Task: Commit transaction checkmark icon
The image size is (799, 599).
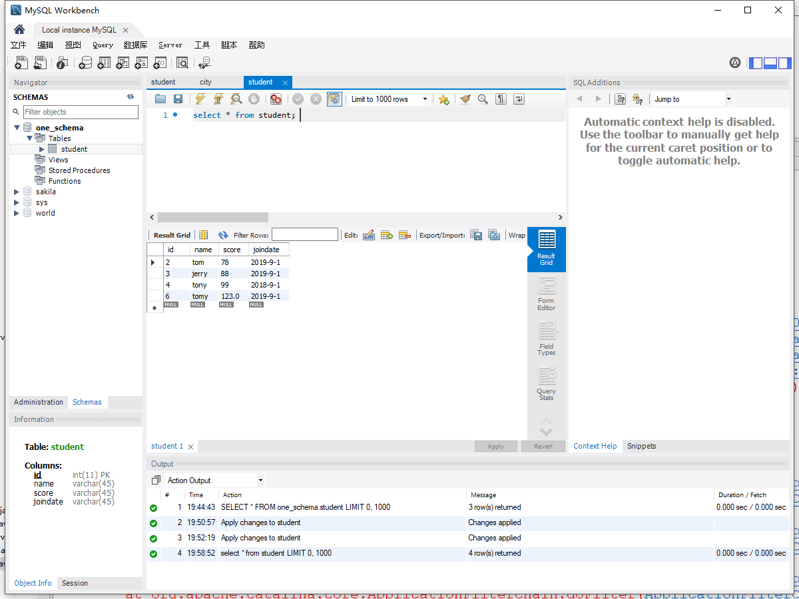Action: pos(298,99)
